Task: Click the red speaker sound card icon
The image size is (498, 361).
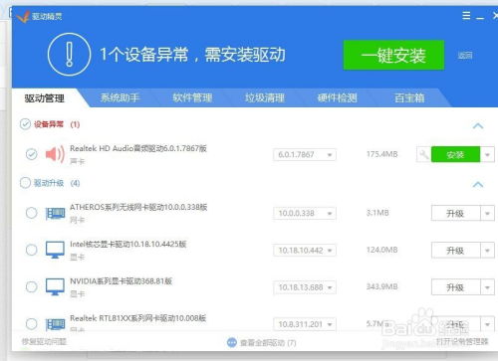Action: tap(55, 154)
